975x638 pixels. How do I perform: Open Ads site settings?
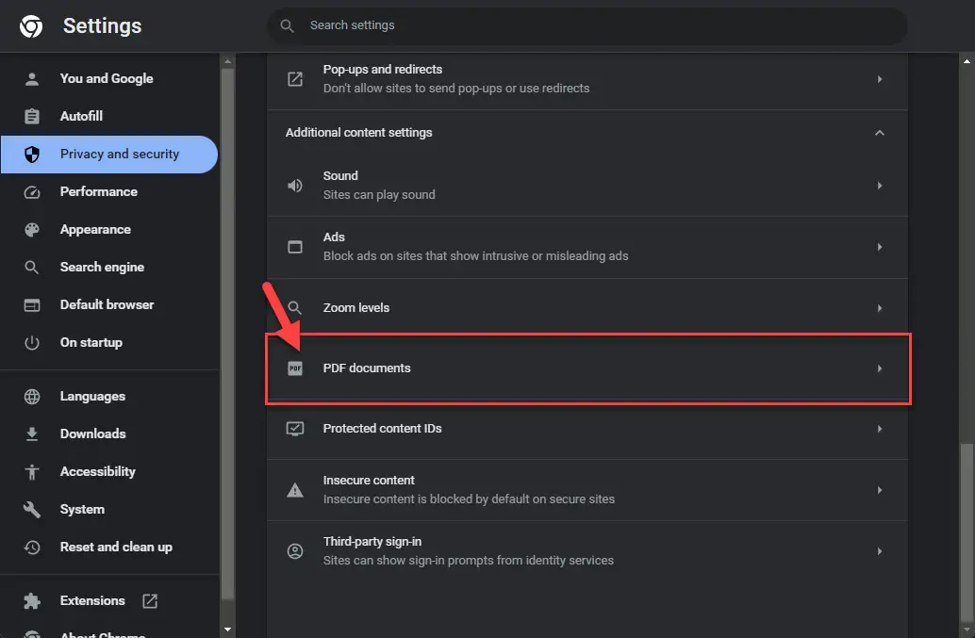587,247
